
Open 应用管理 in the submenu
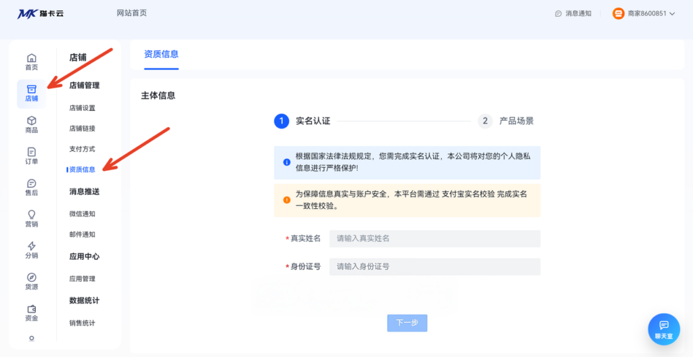[x=82, y=279]
